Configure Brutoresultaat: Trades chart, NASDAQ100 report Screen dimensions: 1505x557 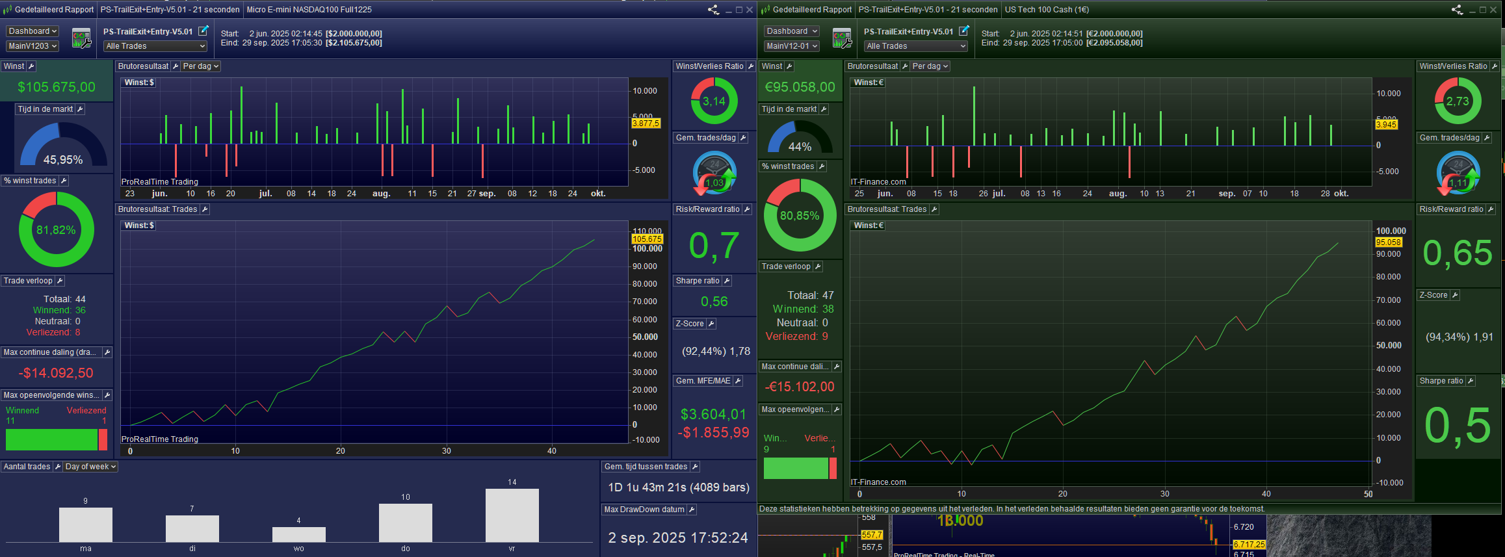point(205,209)
